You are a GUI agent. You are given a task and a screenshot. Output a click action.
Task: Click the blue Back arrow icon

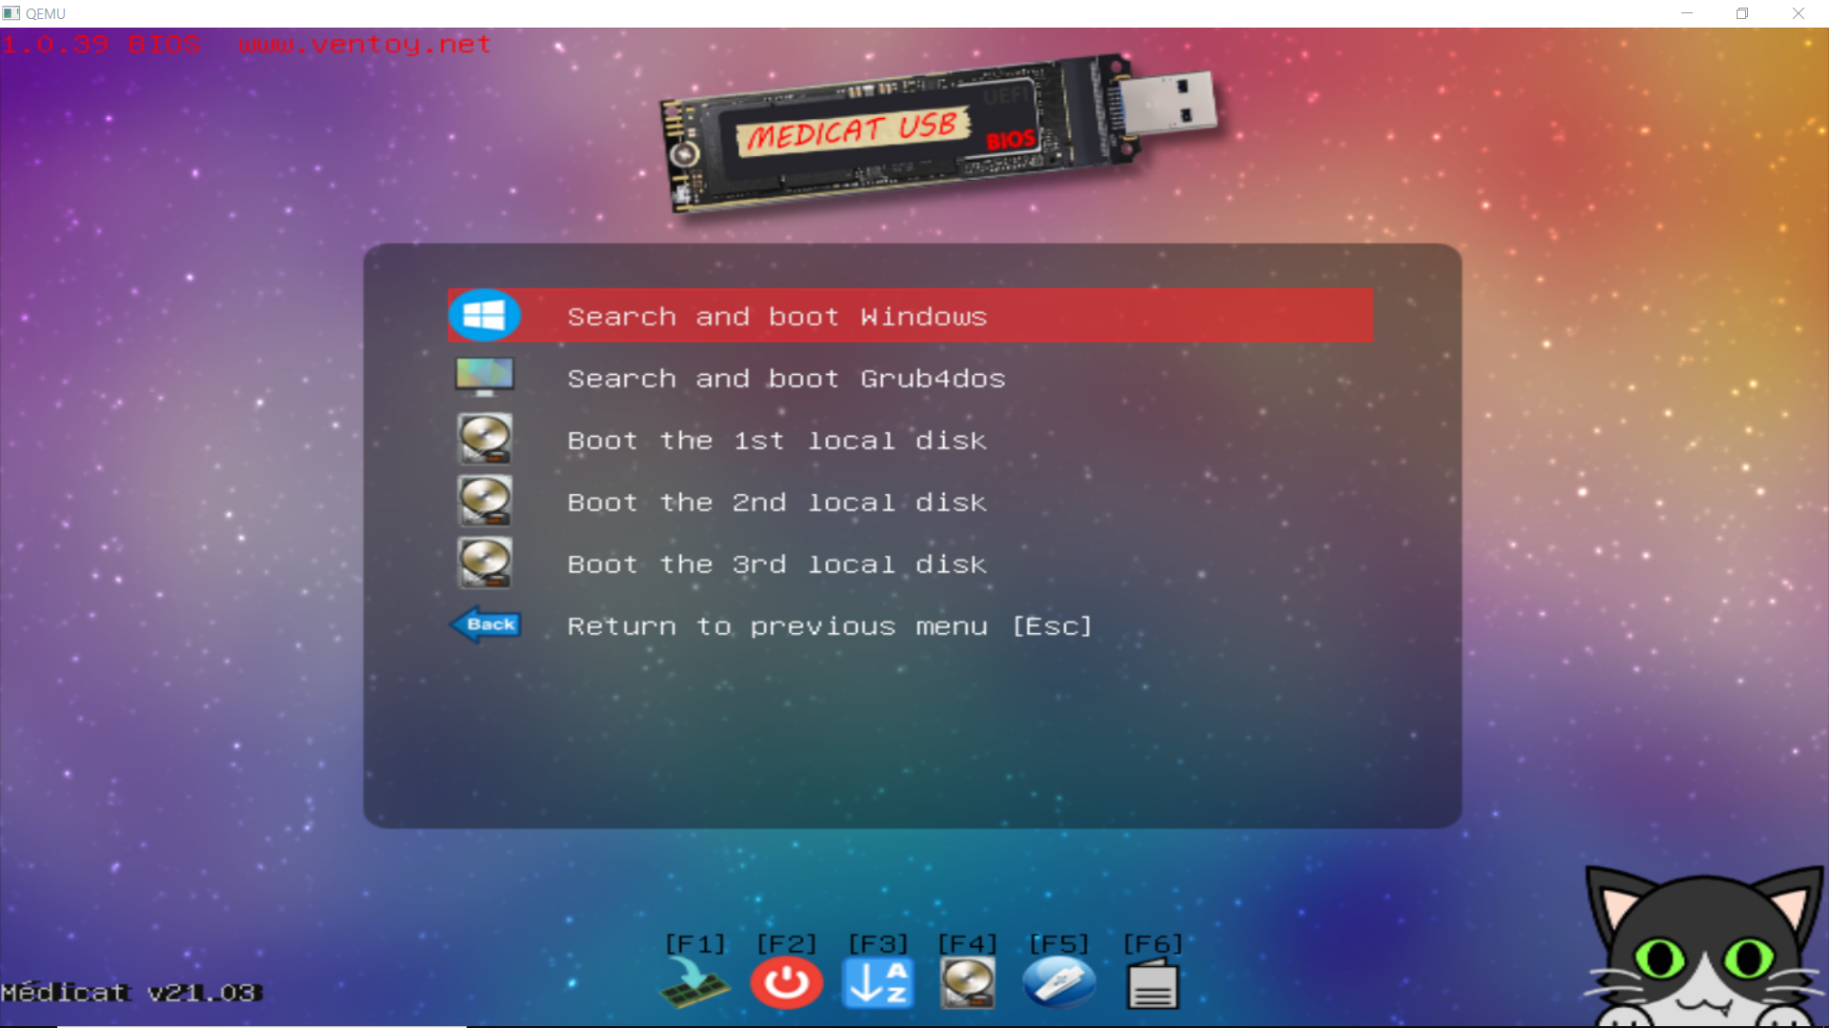[x=485, y=624]
